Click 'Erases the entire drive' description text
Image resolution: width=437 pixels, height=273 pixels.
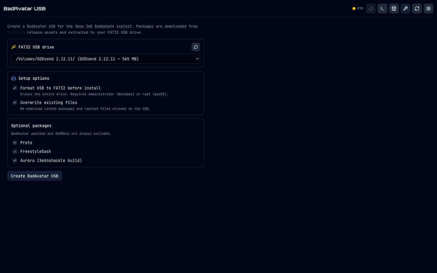point(94,94)
